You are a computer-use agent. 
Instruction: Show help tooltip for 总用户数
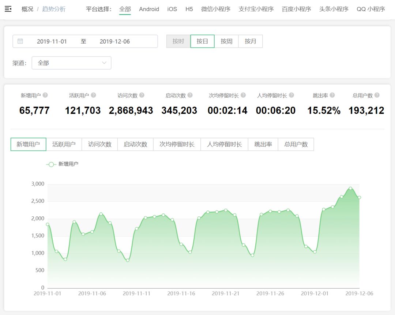click(377, 95)
